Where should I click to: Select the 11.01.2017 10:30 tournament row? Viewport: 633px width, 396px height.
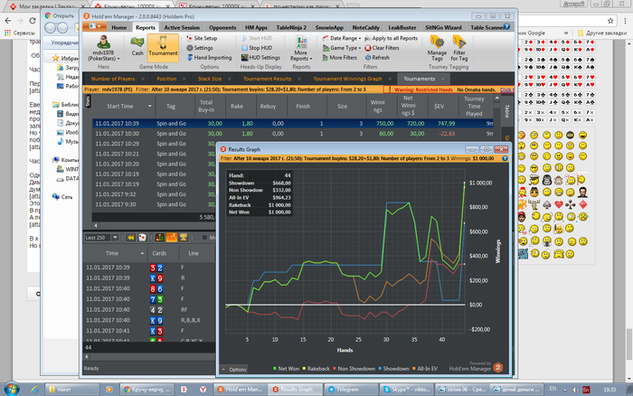(293, 134)
